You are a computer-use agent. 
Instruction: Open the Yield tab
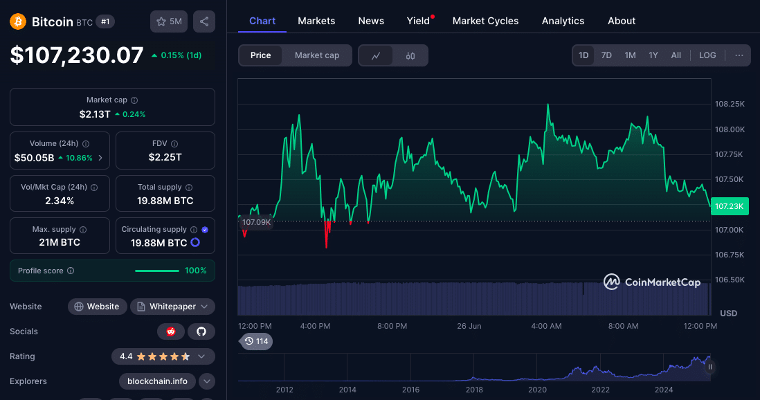click(418, 21)
